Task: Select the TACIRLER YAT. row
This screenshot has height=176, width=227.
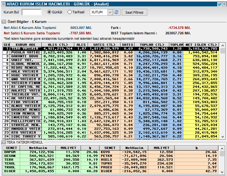Action: (x=111, y=95)
